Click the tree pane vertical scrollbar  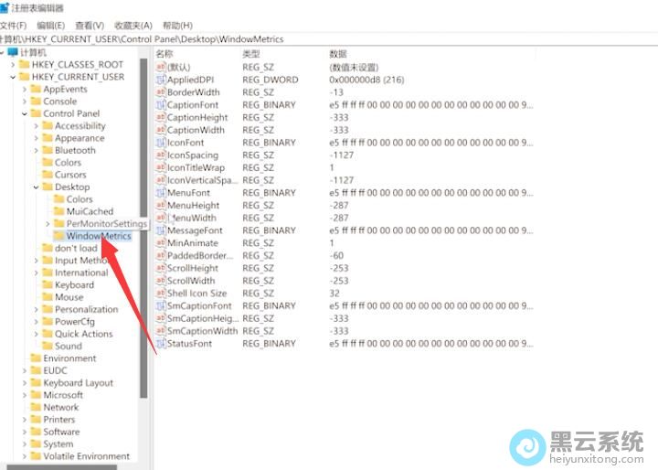[x=143, y=229]
